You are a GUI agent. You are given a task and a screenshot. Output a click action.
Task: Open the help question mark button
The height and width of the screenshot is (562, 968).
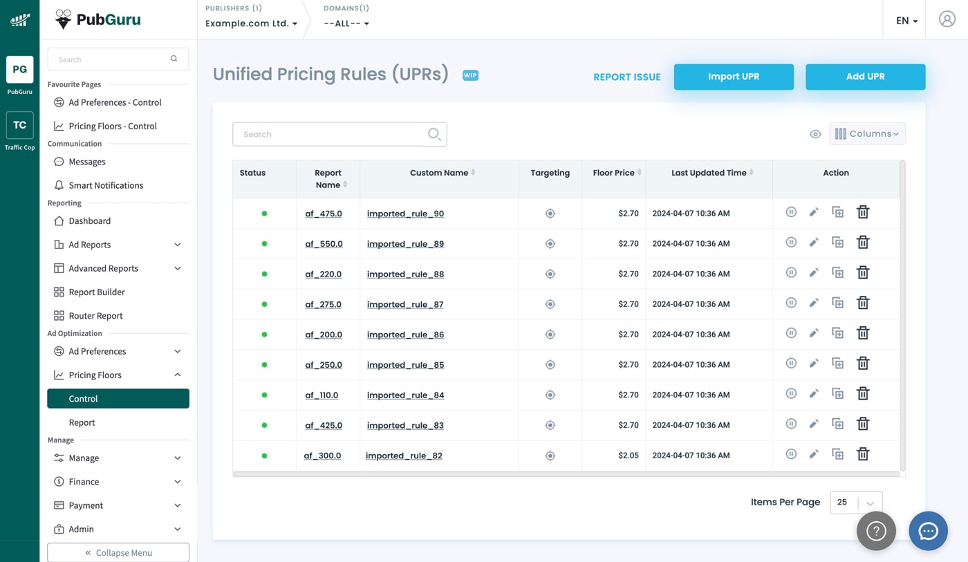pos(876,531)
